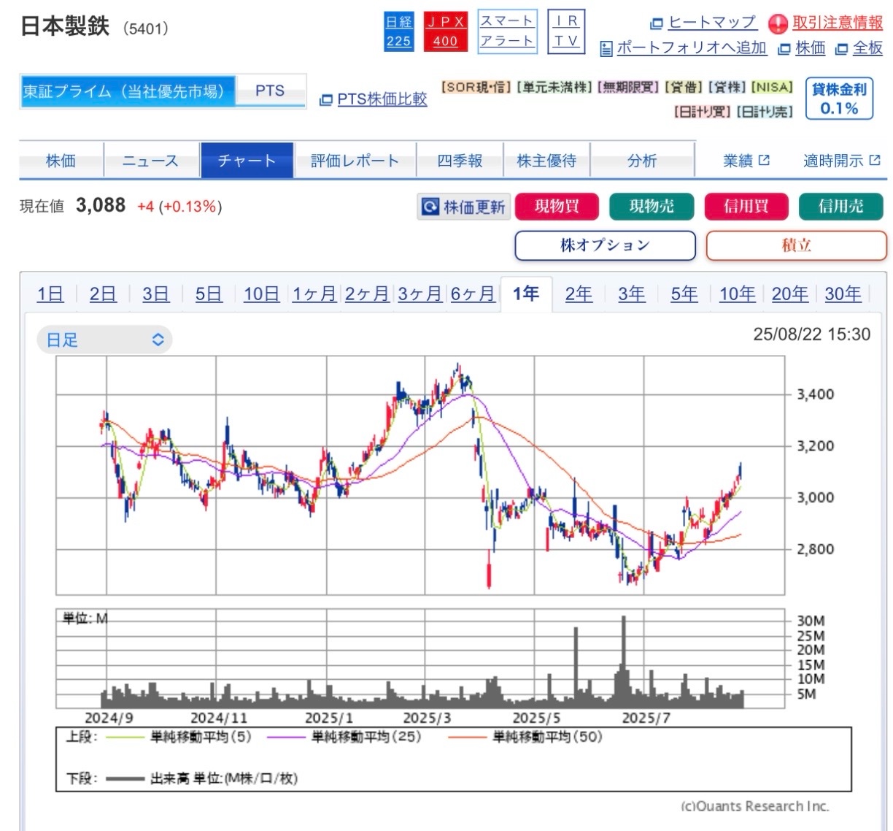Click the 積立 button

click(796, 245)
